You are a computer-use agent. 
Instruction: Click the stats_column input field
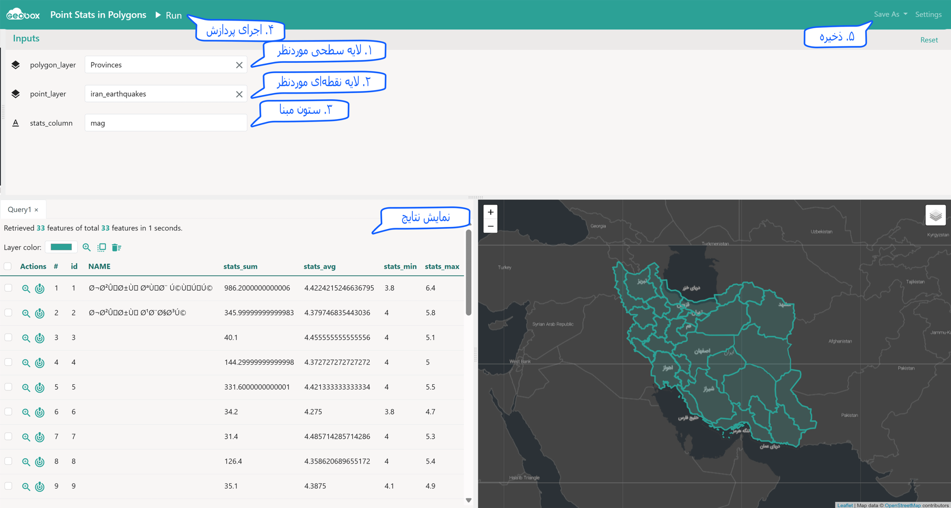point(166,123)
